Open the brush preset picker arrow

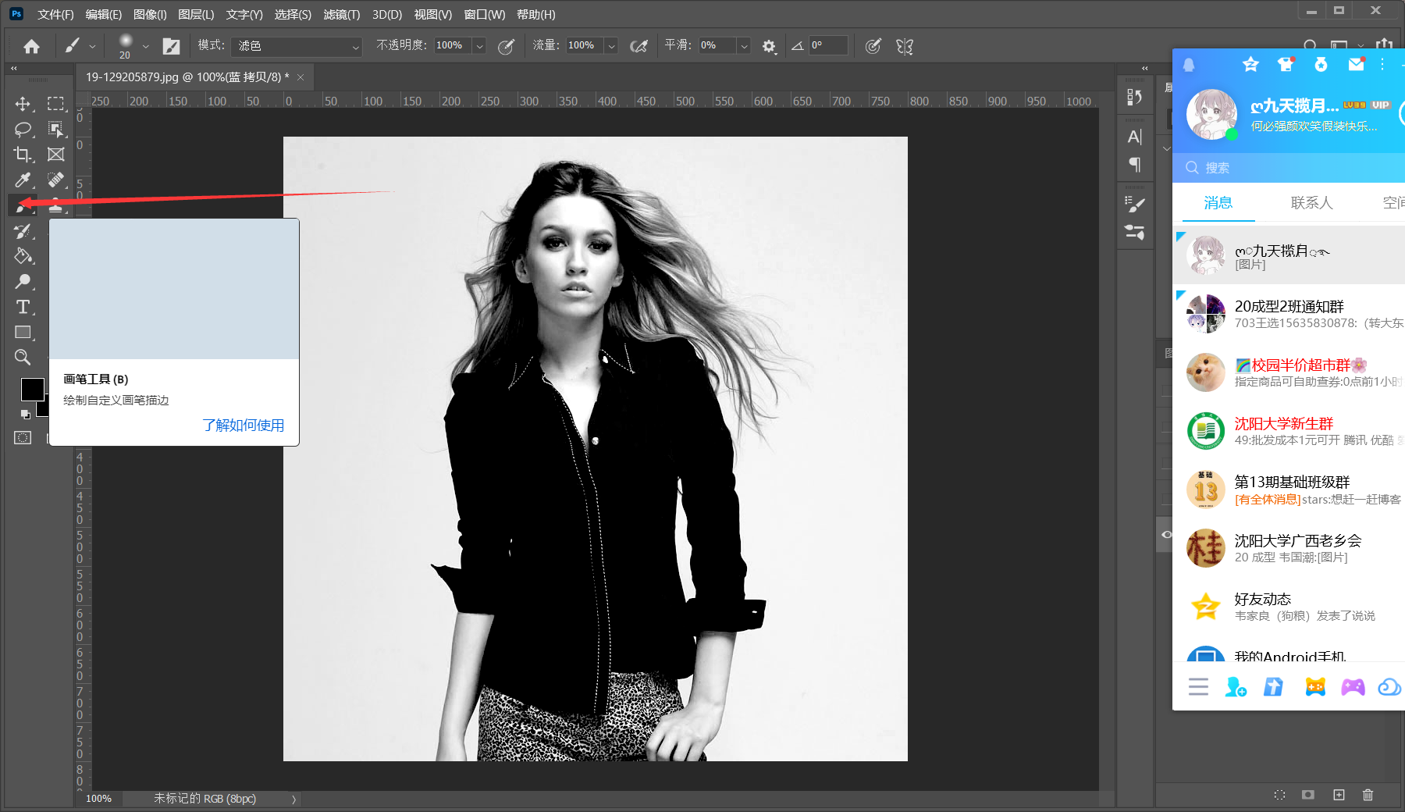click(145, 46)
